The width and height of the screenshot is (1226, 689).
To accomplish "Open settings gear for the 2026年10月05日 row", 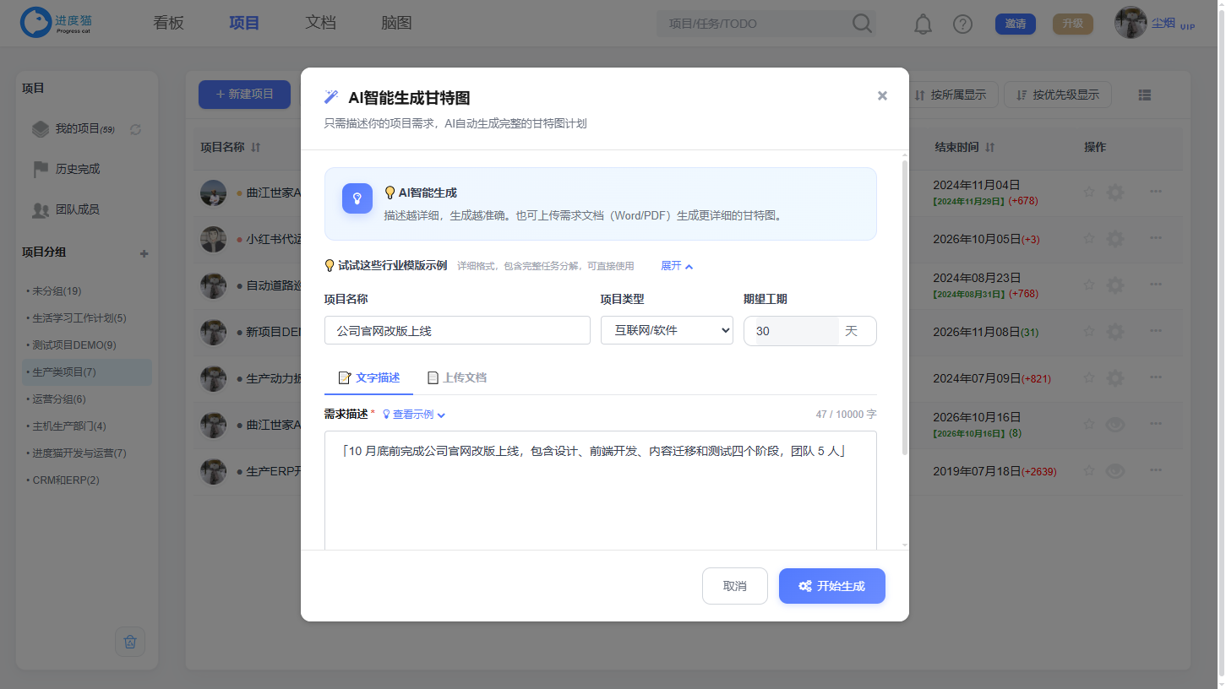I will point(1115,239).
